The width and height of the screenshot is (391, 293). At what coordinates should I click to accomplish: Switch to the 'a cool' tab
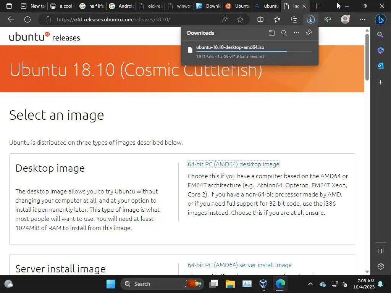point(63,6)
